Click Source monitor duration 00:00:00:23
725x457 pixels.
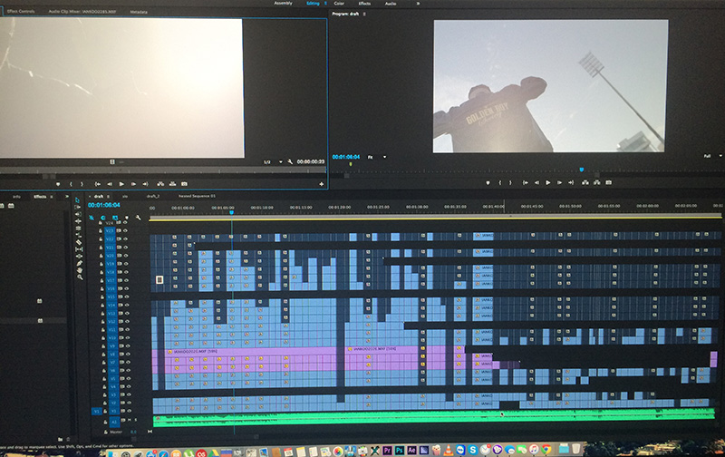(x=311, y=162)
